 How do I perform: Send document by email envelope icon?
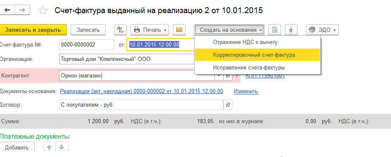click(179, 30)
